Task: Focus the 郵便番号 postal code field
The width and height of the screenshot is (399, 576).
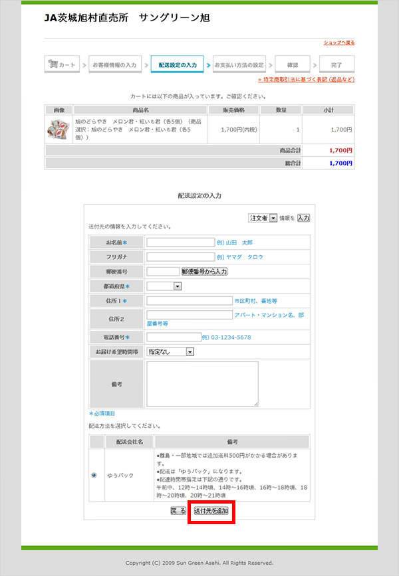Action: point(163,271)
